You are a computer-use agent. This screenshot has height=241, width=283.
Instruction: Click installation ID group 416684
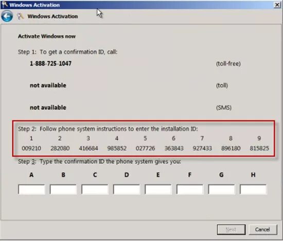coord(89,148)
